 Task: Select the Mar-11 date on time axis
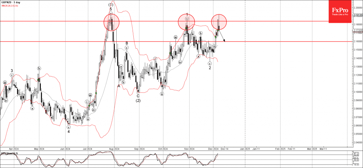tap(323, 149)
